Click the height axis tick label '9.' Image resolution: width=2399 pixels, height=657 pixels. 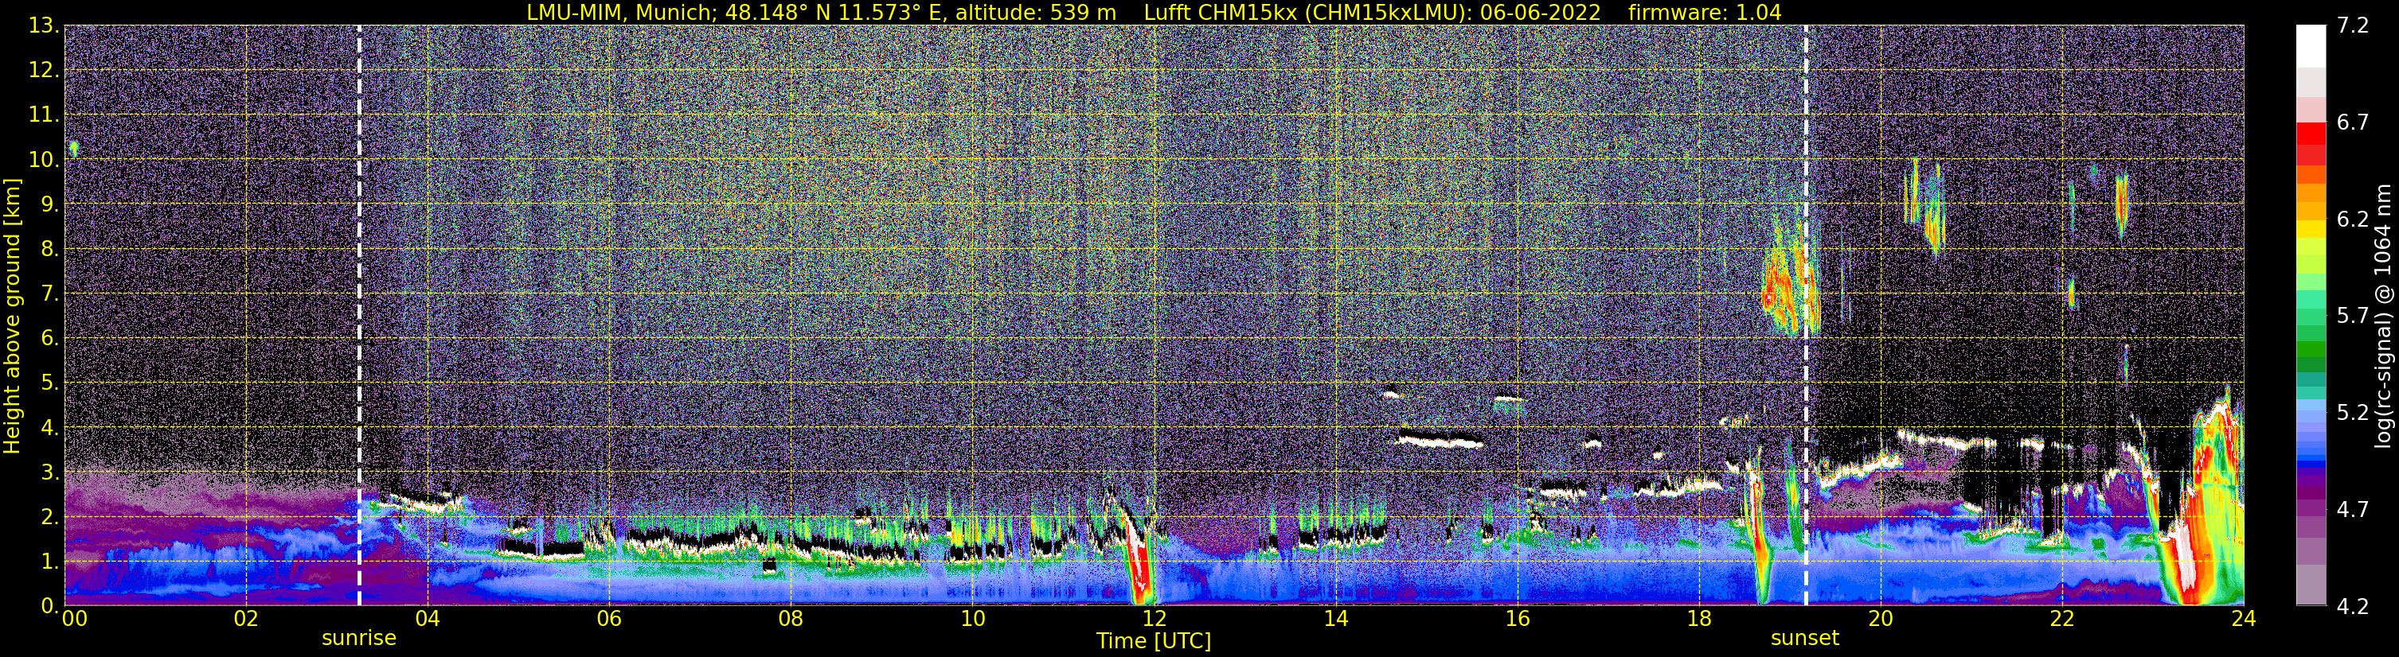pyautogui.click(x=49, y=204)
